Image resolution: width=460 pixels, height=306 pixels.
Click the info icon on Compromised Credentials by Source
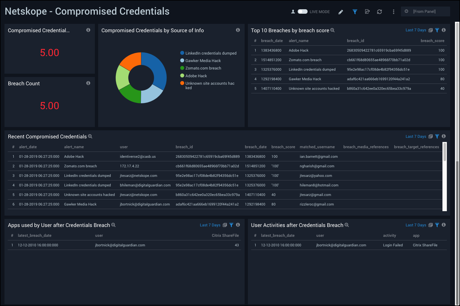(238, 30)
